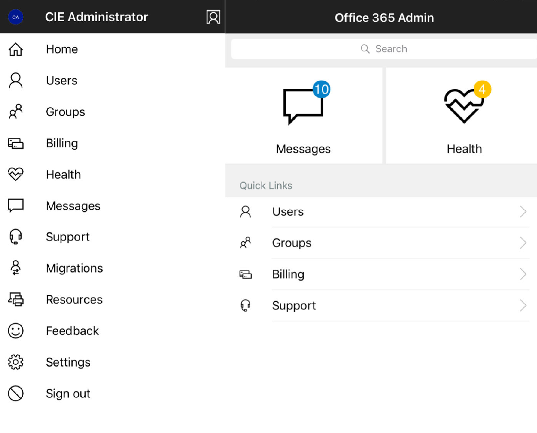This screenshot has width=537, height=433.
Task: Click the Health tile label
Action: coord(464,149)
